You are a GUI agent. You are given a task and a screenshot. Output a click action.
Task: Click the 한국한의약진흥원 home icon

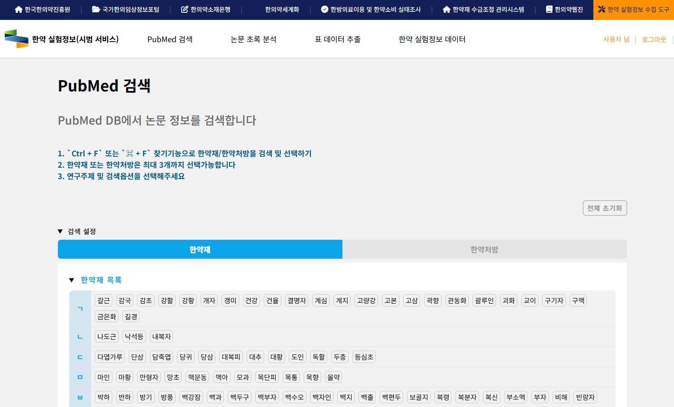18,9
